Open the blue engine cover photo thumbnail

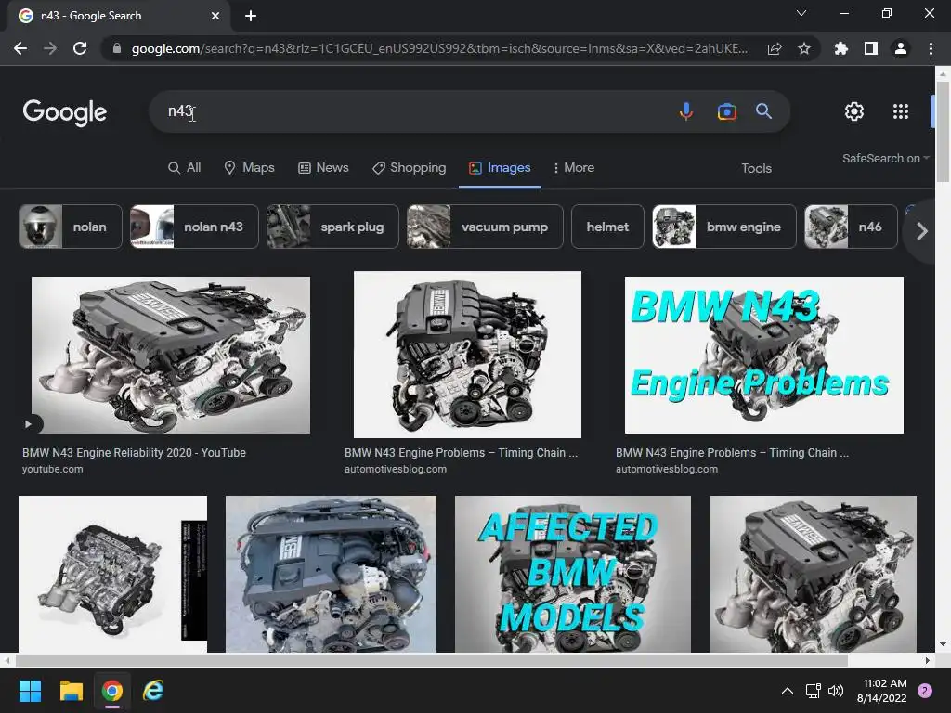[x=331, y=574]
